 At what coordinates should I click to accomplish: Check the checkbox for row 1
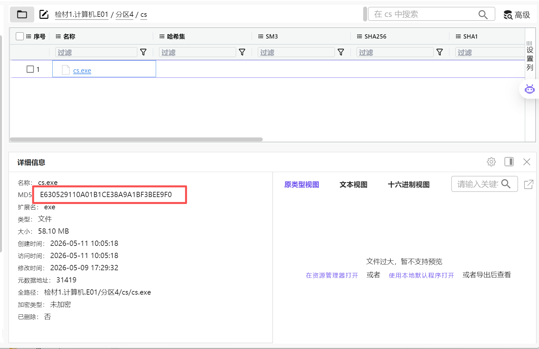coord(30,69)
